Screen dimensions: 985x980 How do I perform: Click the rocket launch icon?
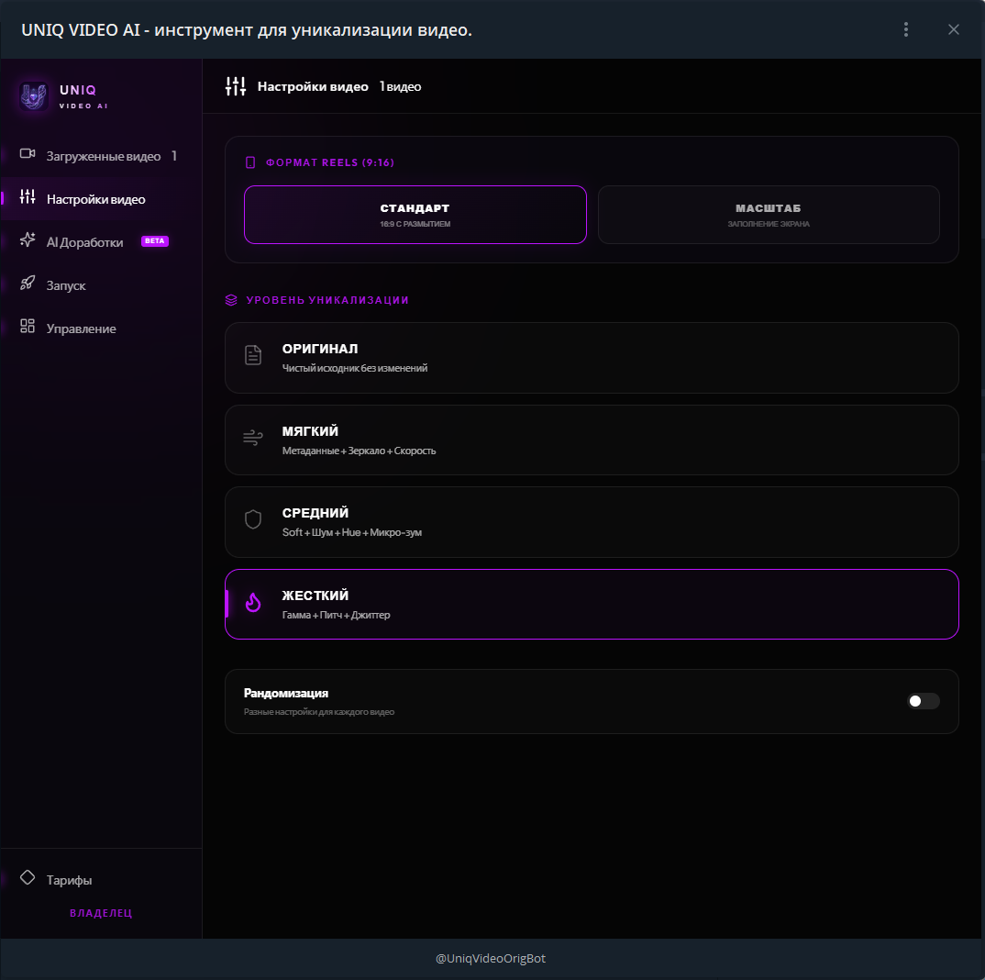[28, 284]
